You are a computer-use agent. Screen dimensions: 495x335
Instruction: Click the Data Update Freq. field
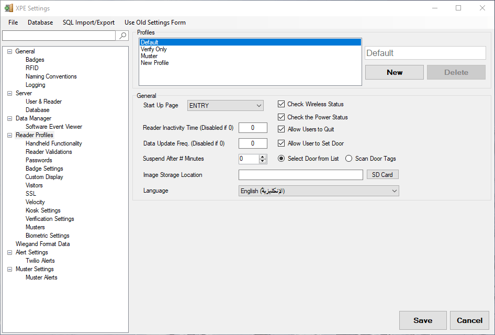click(x=253, y=143)
